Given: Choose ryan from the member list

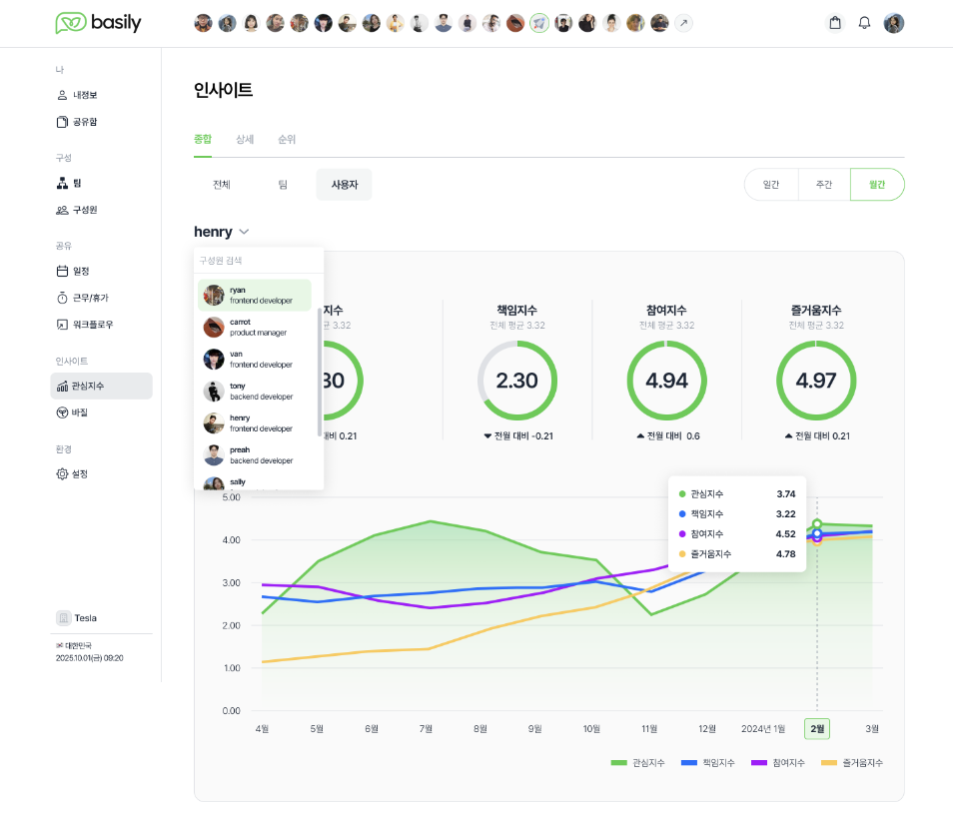Looking at the screenshot, I should tap(255, 296).
